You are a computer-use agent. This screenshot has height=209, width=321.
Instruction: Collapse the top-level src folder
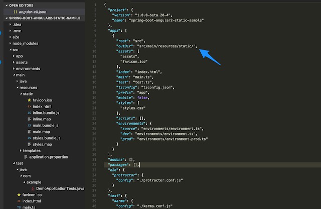[10, 50]
